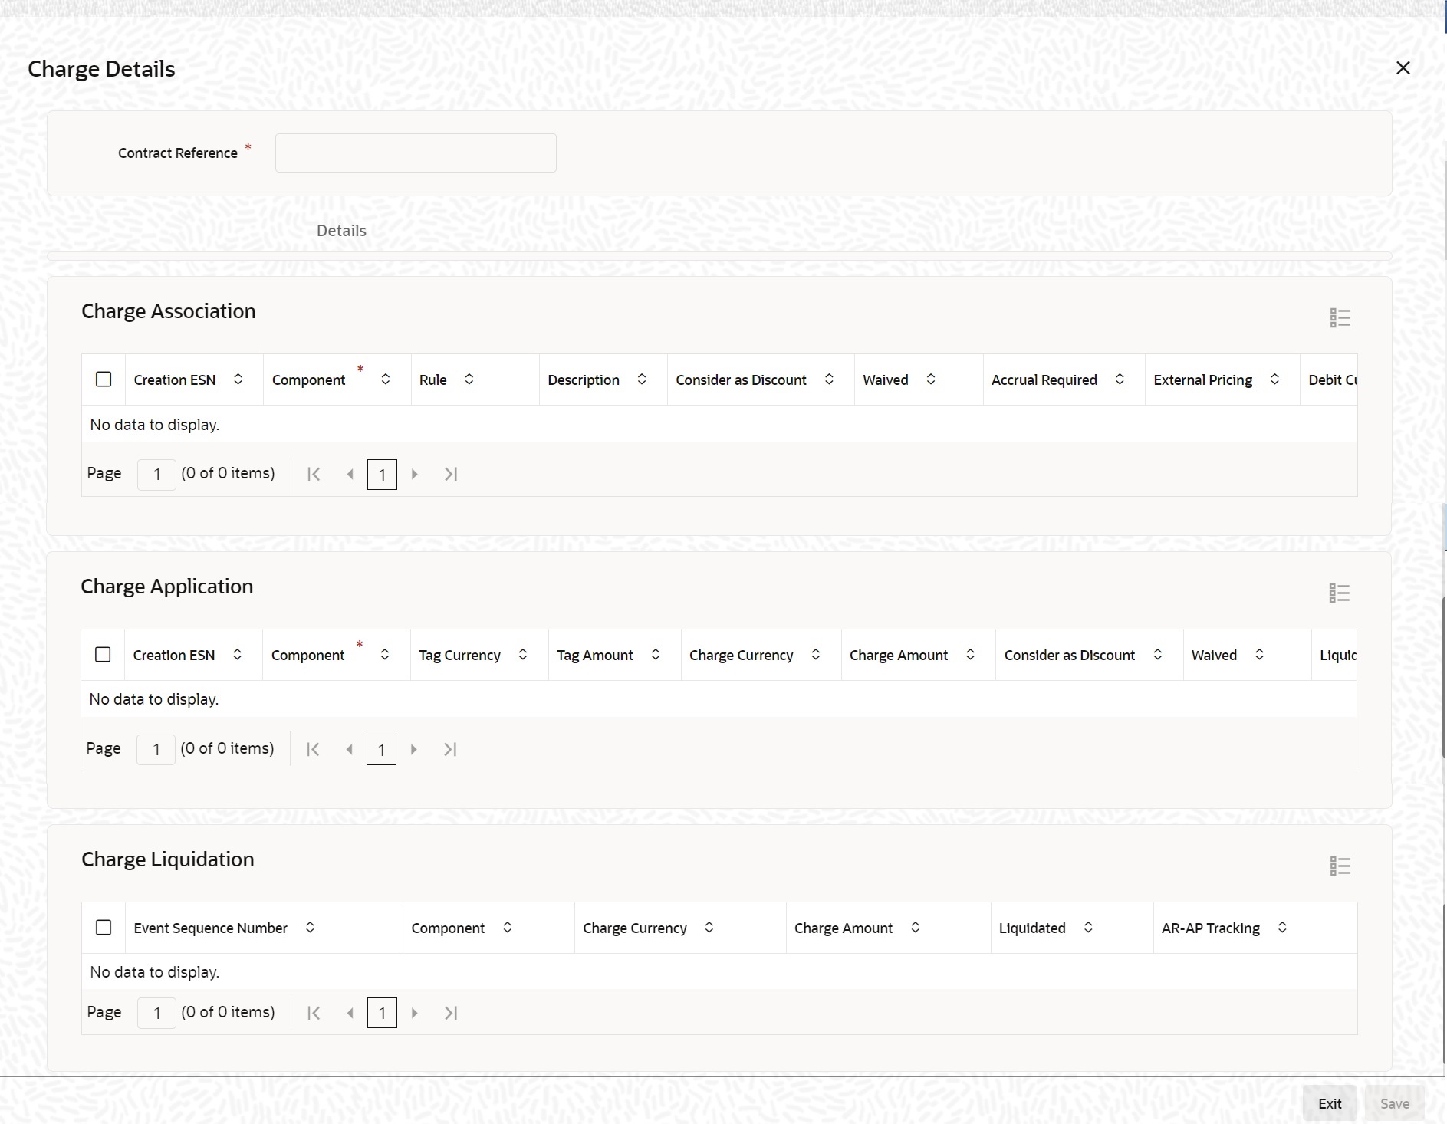Screen dimensions: 1447x1124
Task: Sort Charge Application by Tag Amount
Action: (x=656, y=655)
